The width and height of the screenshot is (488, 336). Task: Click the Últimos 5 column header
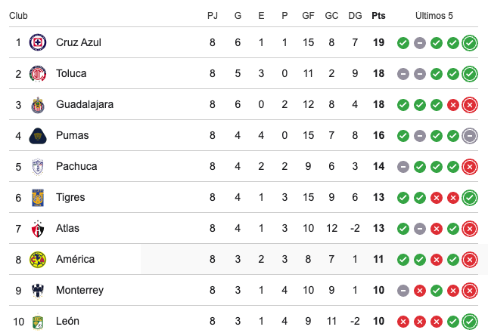(436, 15)
